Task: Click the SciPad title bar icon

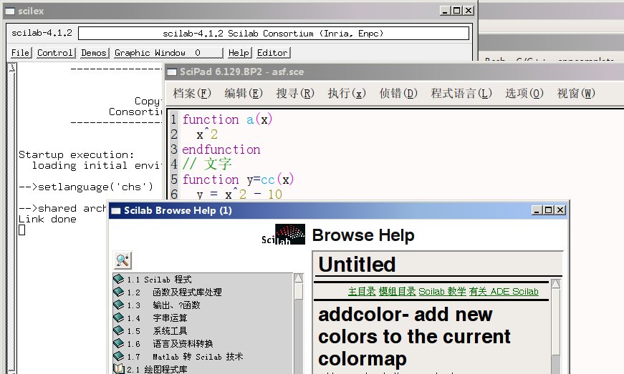Action: [x=171, y=72]
